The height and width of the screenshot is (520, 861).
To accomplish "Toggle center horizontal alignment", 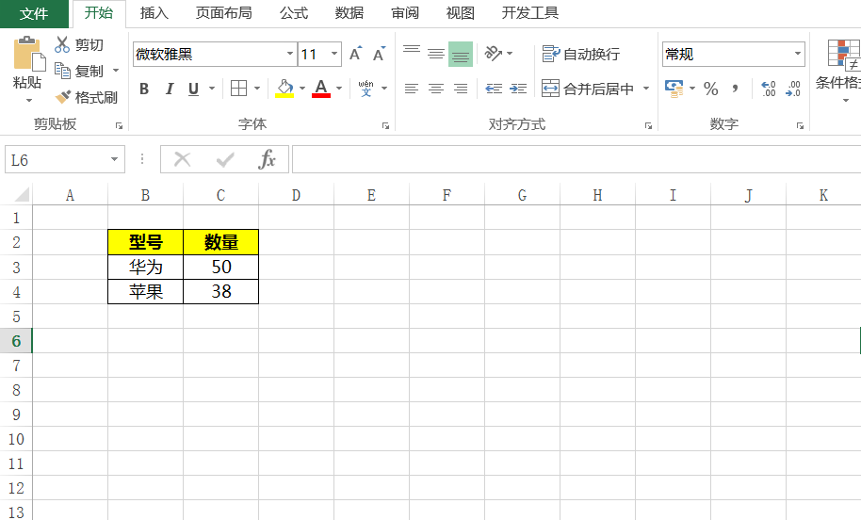I will [x=436, y=89].
